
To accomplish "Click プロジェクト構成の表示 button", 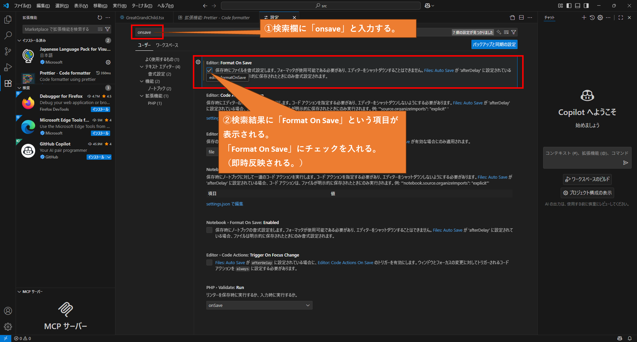I will 587,193.
